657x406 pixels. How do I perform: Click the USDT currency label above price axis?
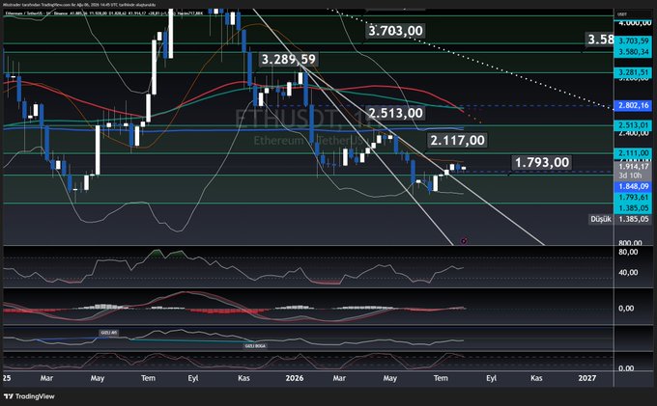coord(622,14)
